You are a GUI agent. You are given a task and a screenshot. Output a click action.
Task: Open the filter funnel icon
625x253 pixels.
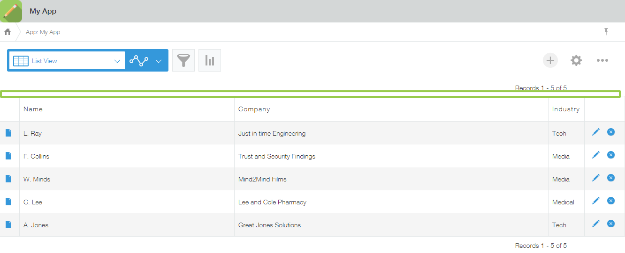coord(183,60)
